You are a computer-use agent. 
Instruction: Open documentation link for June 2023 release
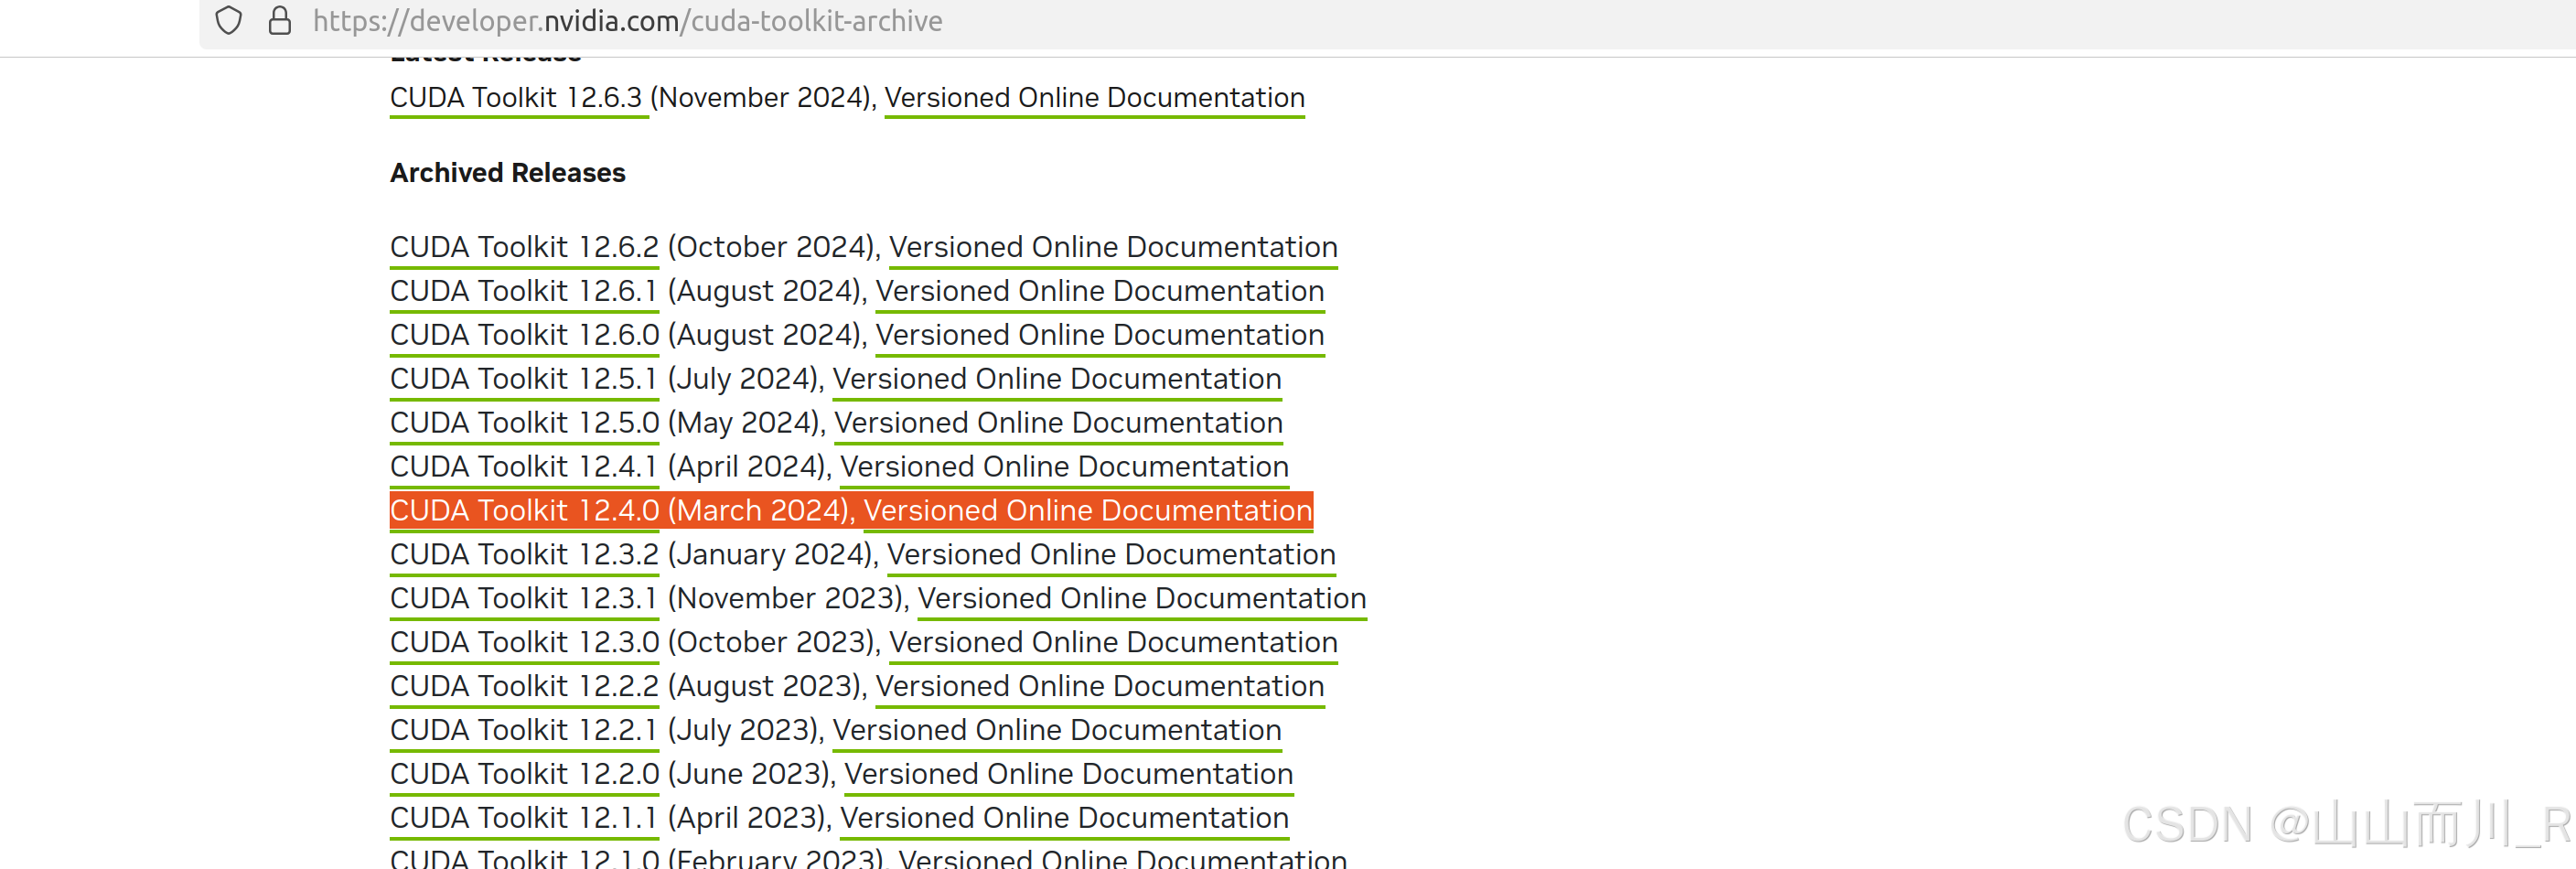1069,775
